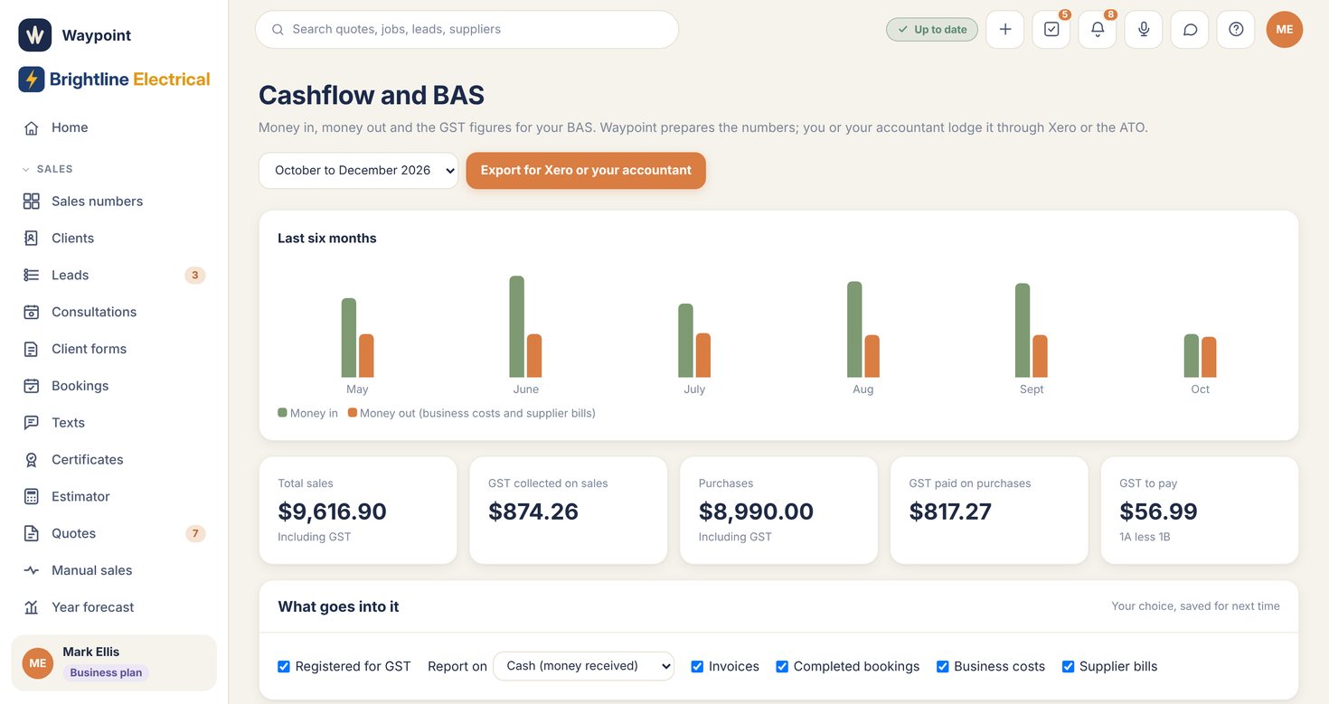Open Manual sales in the sidebar
This screenshot has width=1329, height=704.
point(114,570)
